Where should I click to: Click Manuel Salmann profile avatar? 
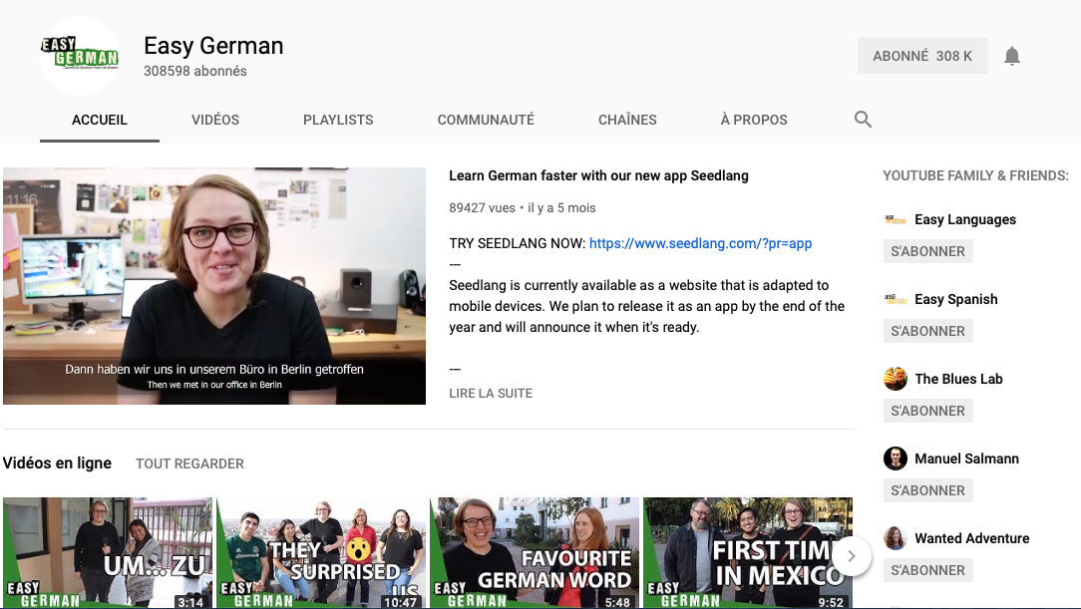coord(895,458)
